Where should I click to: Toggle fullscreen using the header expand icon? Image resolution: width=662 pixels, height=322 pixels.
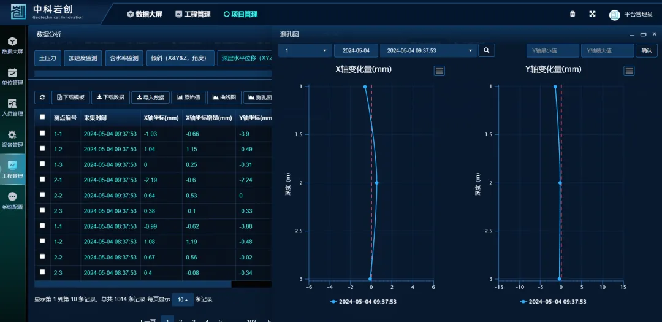(592, 14)
